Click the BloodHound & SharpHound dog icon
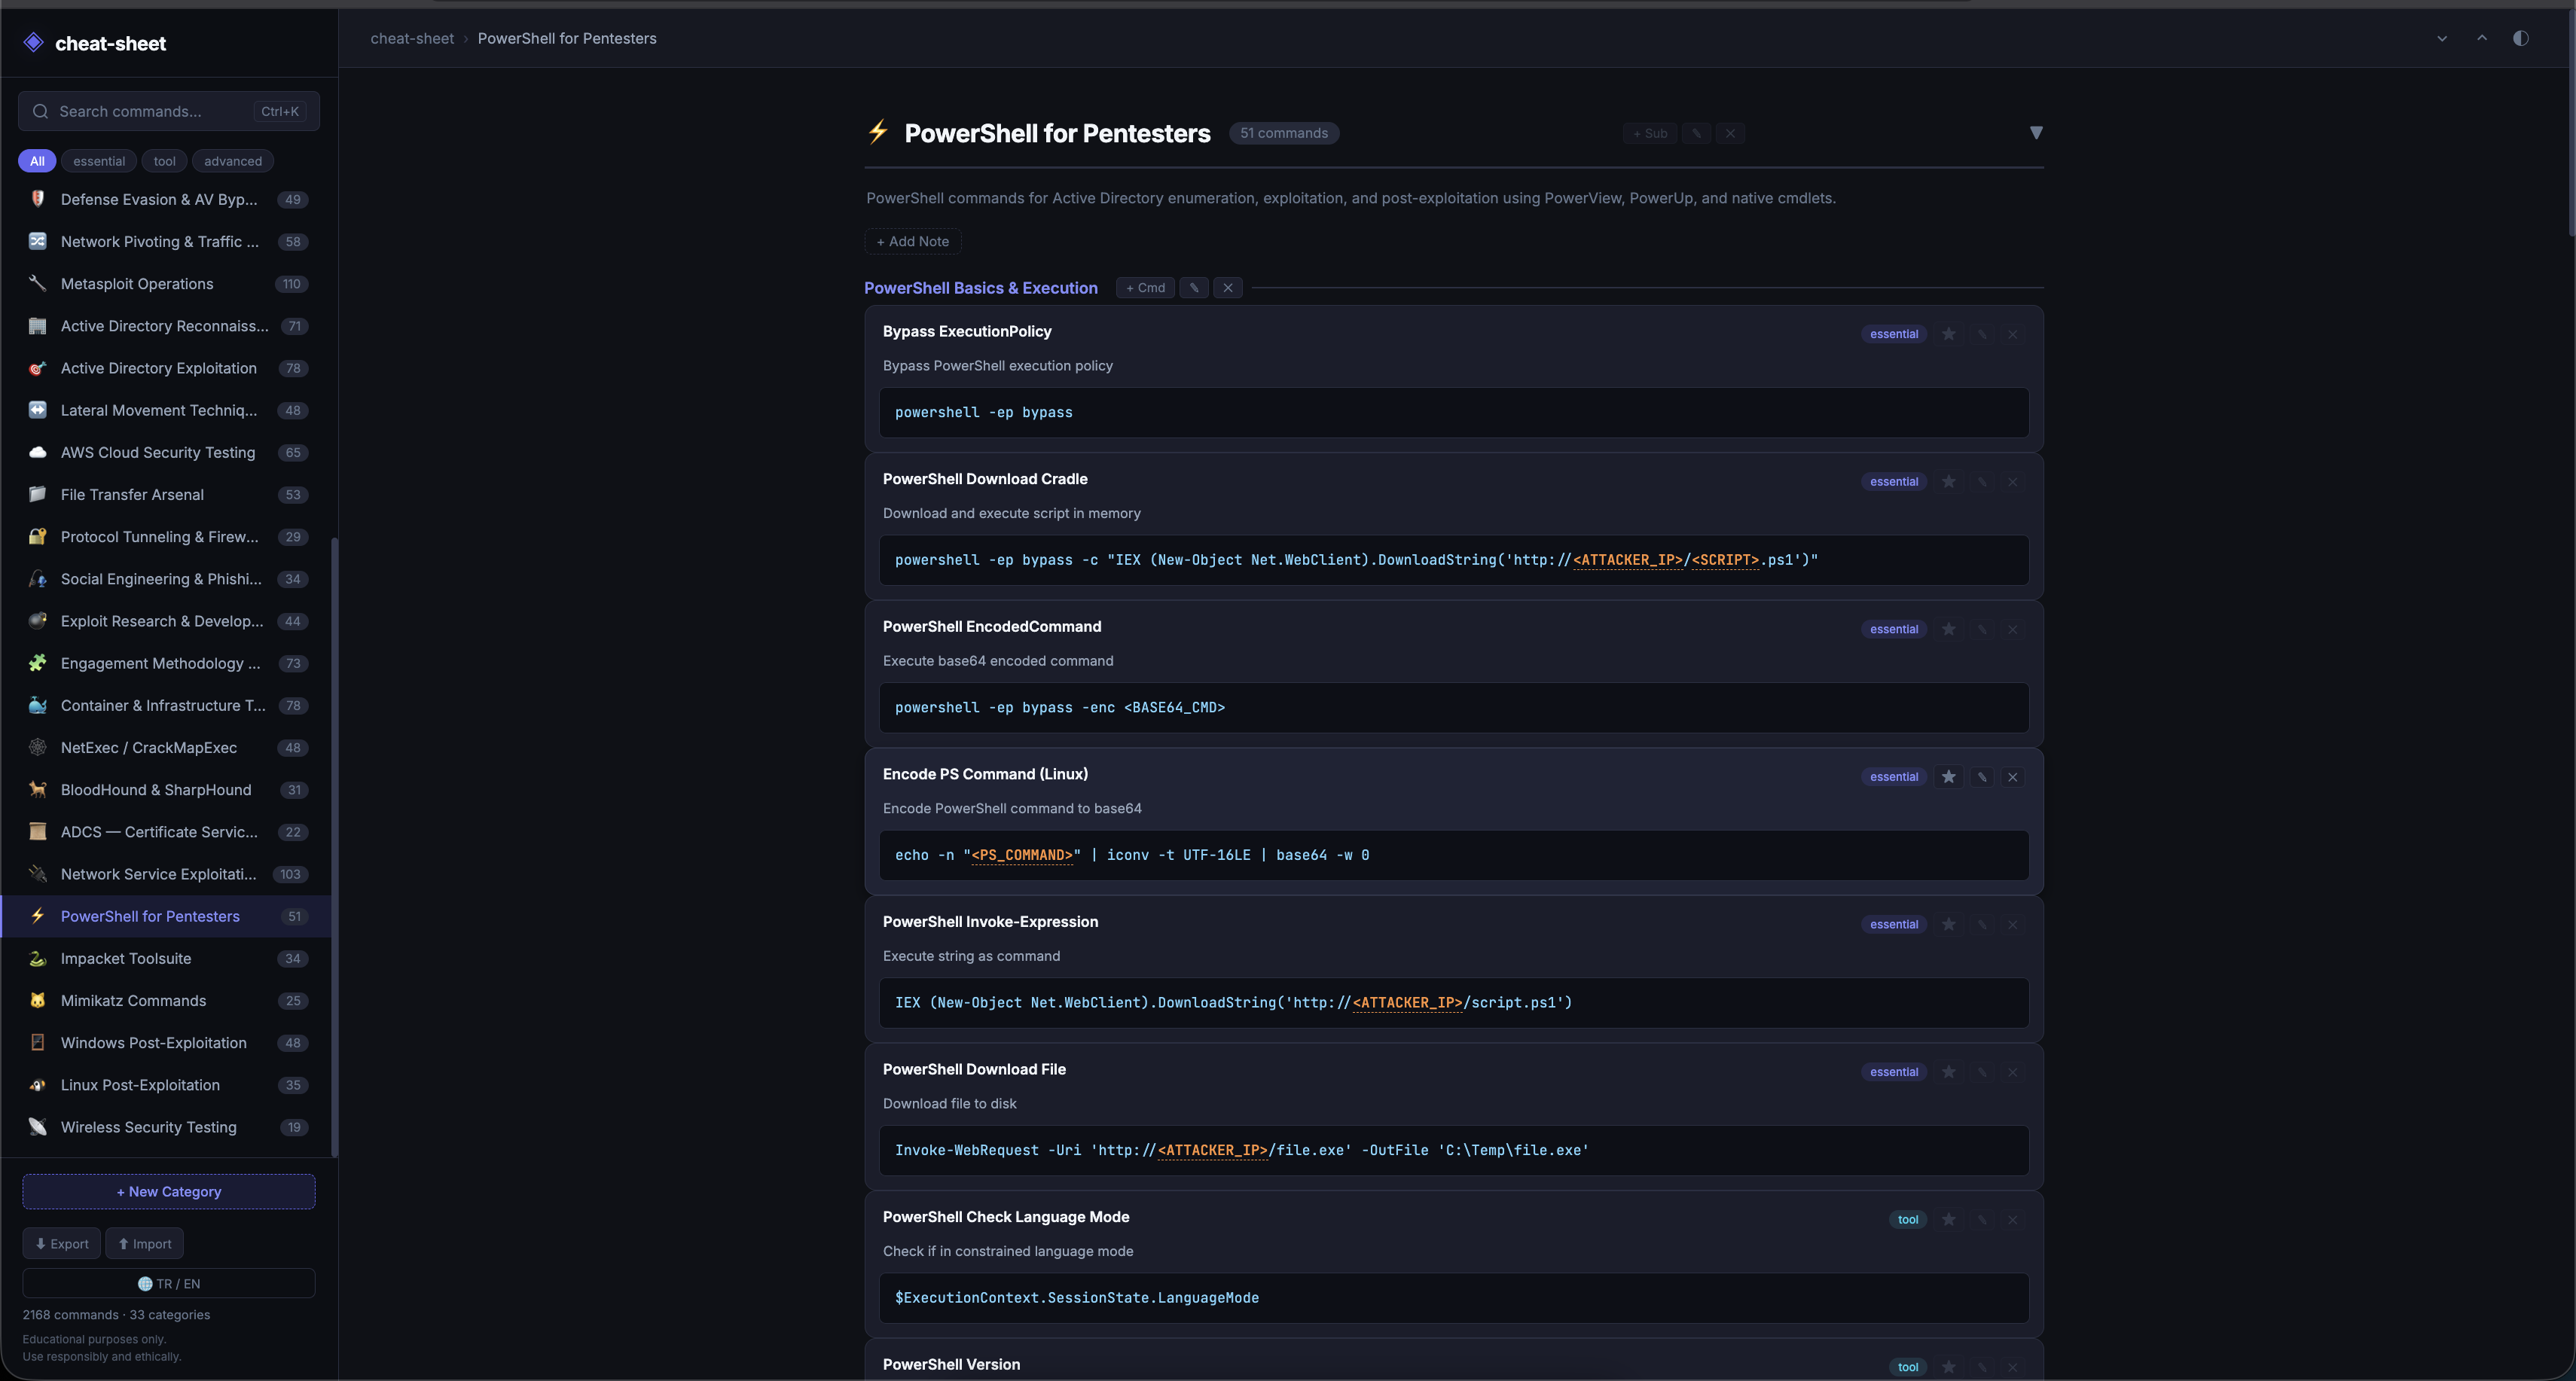 (38, 789)
